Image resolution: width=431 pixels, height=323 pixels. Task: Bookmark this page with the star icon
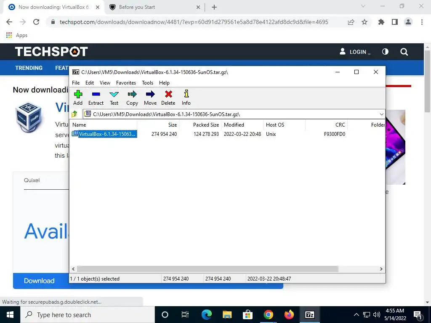pos(364,22)
